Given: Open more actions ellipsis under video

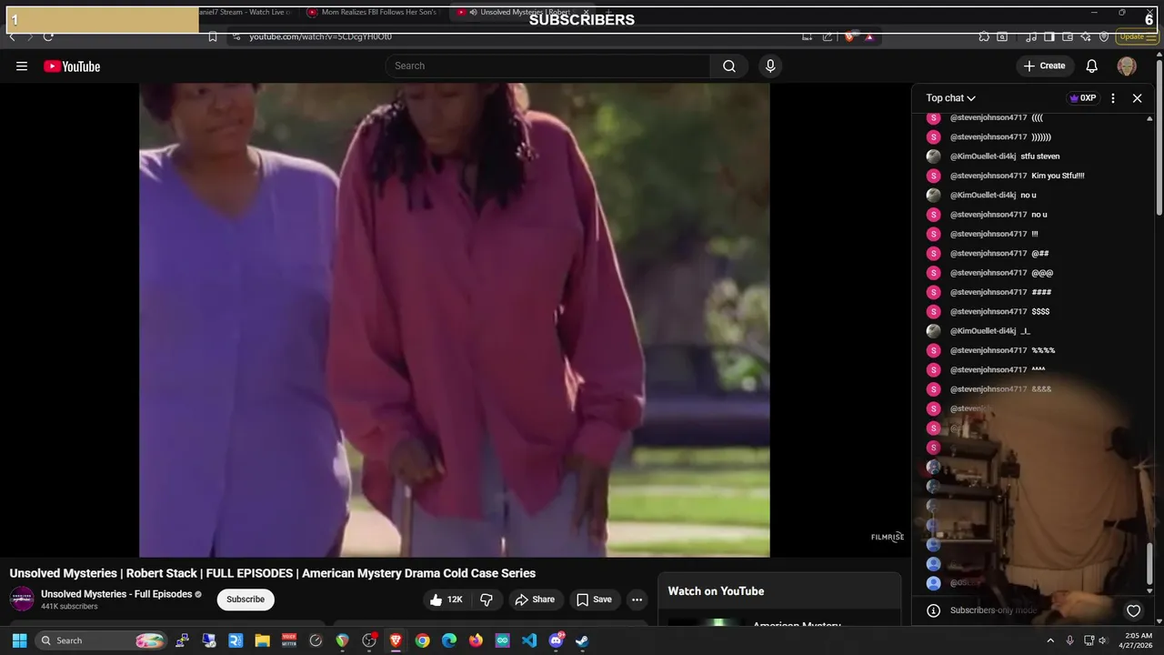Looking at the screenshot, I should point(637,600).
